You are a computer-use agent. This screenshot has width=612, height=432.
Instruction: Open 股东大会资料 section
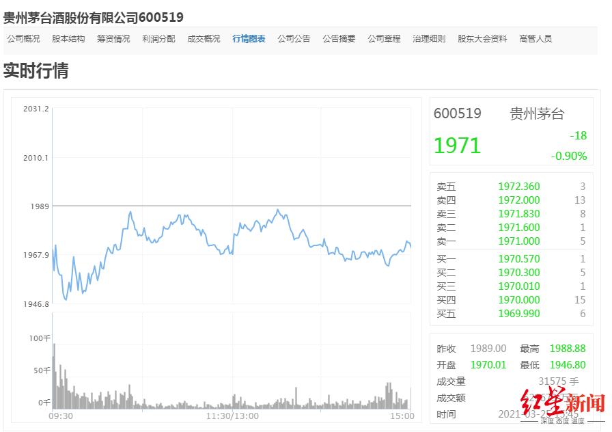pos(482,39)
